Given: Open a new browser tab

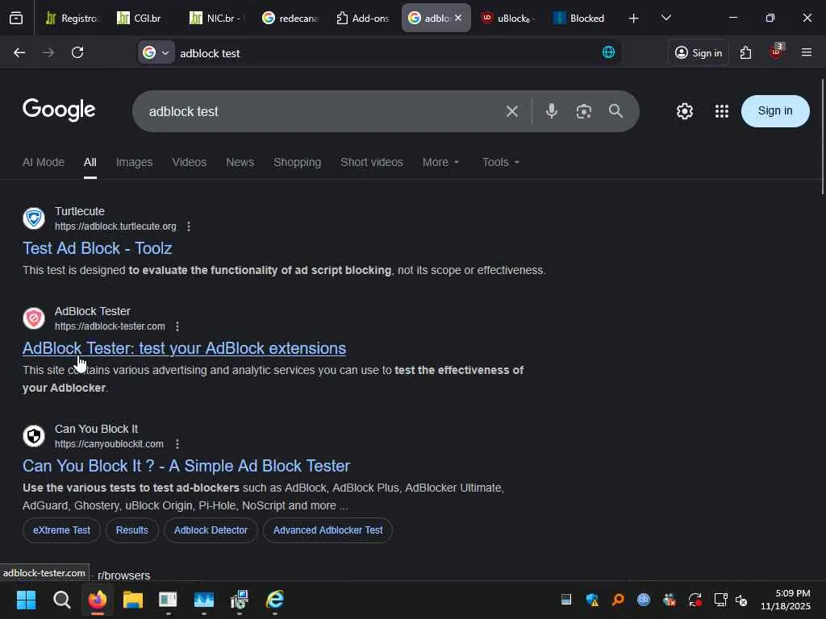Looking at the screenshot, I should coord(634,19).
